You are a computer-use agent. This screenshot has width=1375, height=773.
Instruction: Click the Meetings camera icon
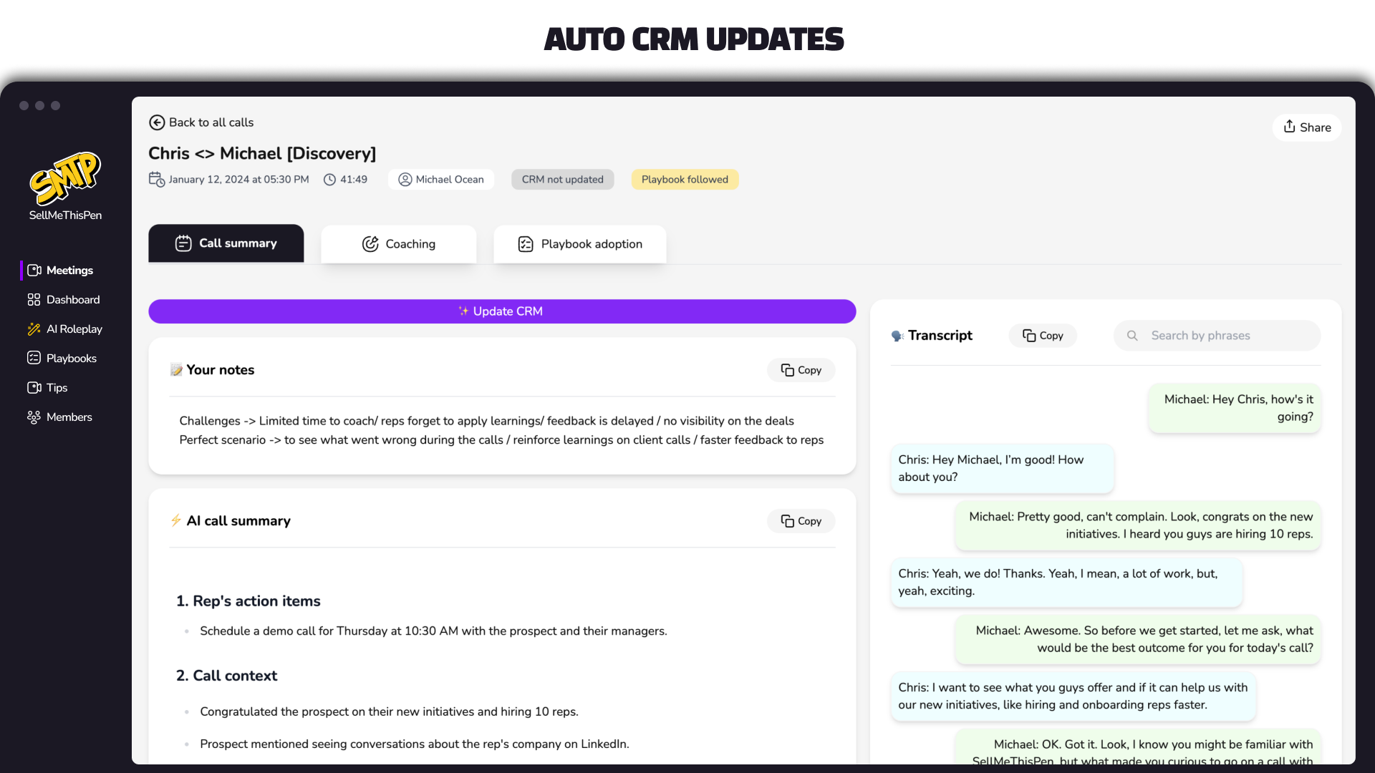pos(34,271)
